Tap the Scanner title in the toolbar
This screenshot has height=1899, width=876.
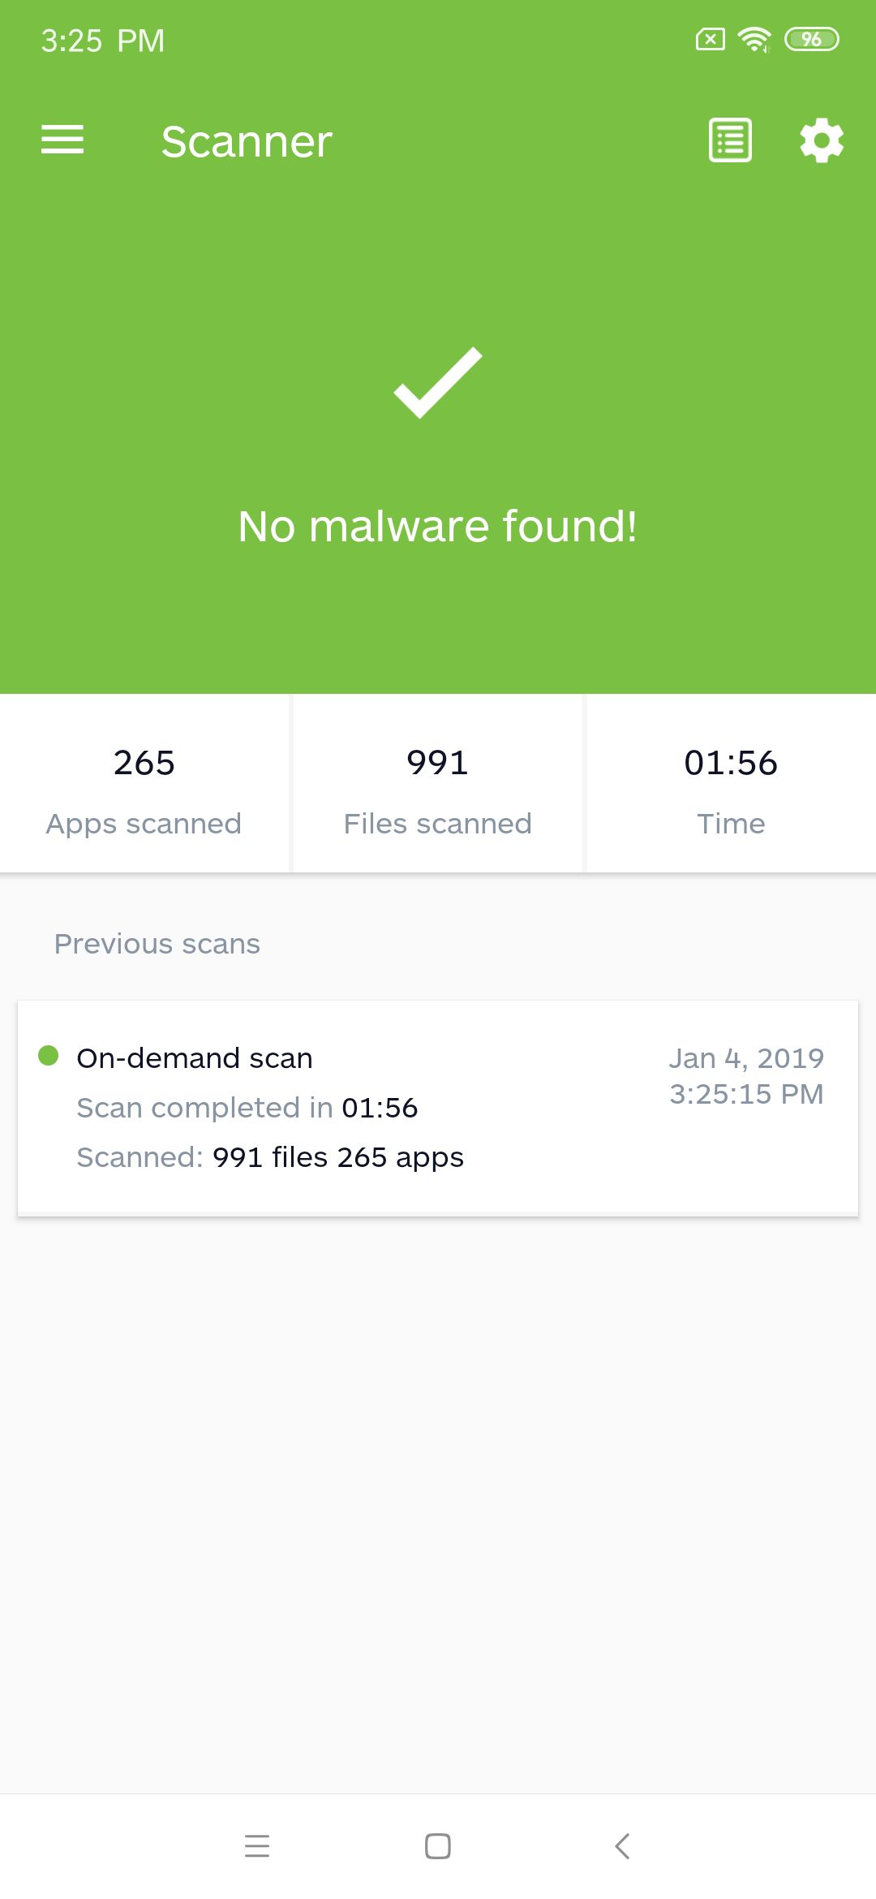tap(247, 141)
